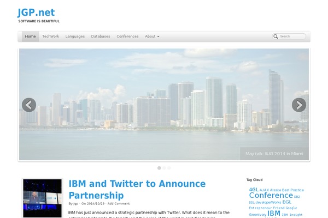Viewport: 328px width, 218px height.
Task: Select the 'Entrepreneur' tag
Action: tap(260, 208)
